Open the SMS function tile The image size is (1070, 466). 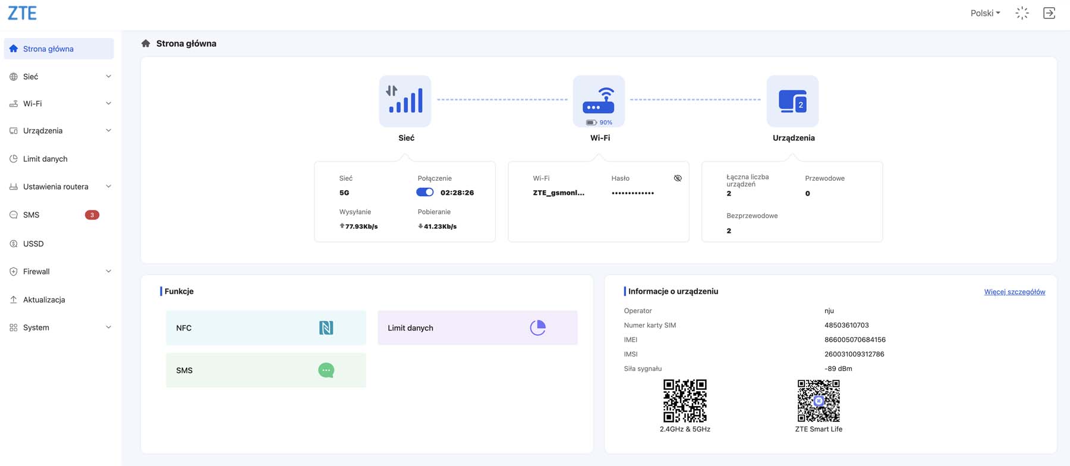point(266,370)
